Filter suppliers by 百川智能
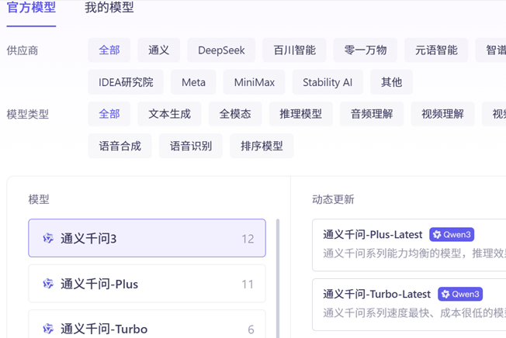This screenshot has height=338, width=506. pyautogui.click(x=294, y=50)
